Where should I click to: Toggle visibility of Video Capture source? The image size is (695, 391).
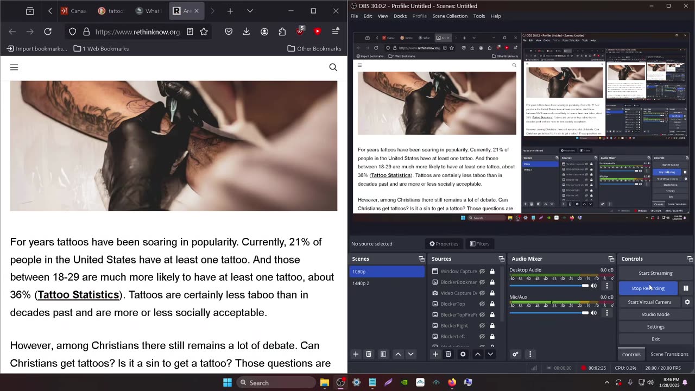coord(482,293)
